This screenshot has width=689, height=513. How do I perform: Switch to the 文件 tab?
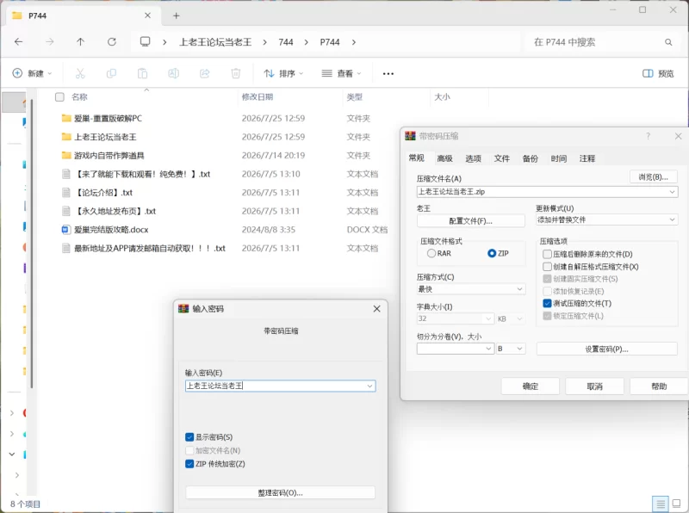coord(502,158)
